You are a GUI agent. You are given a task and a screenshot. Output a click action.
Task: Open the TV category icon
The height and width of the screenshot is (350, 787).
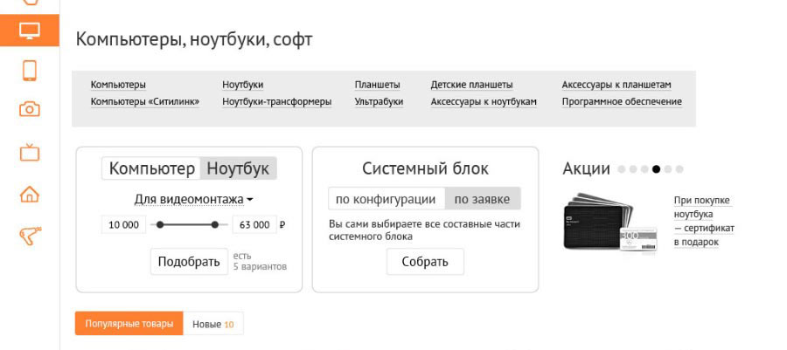click(x=30, y=153)
